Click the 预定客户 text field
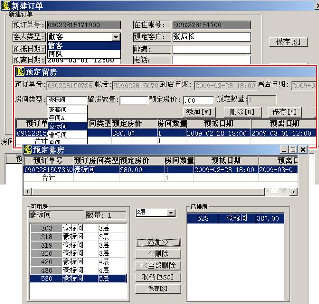The height and width of the screenshot is (304, 319). 211,37
